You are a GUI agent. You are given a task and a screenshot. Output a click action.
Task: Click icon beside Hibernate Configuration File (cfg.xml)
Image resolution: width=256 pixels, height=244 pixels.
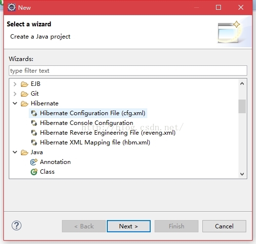[34, 113]
